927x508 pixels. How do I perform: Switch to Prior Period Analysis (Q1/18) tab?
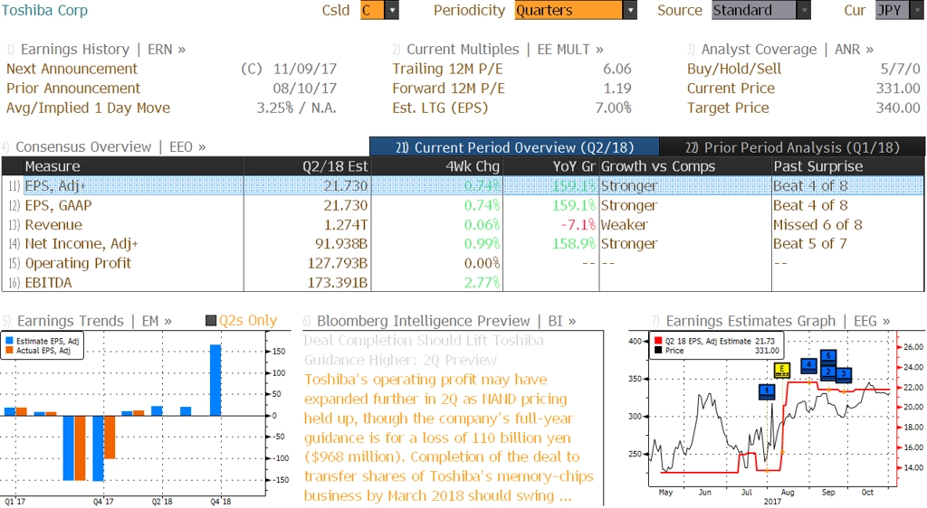tap(792, 147)
